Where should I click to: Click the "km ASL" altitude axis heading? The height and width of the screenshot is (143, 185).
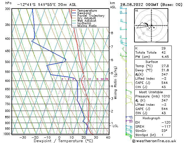tap(113, 5)
